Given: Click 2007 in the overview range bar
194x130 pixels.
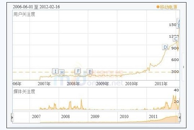Looking at the screenshot, I should [x=36, y=117].
